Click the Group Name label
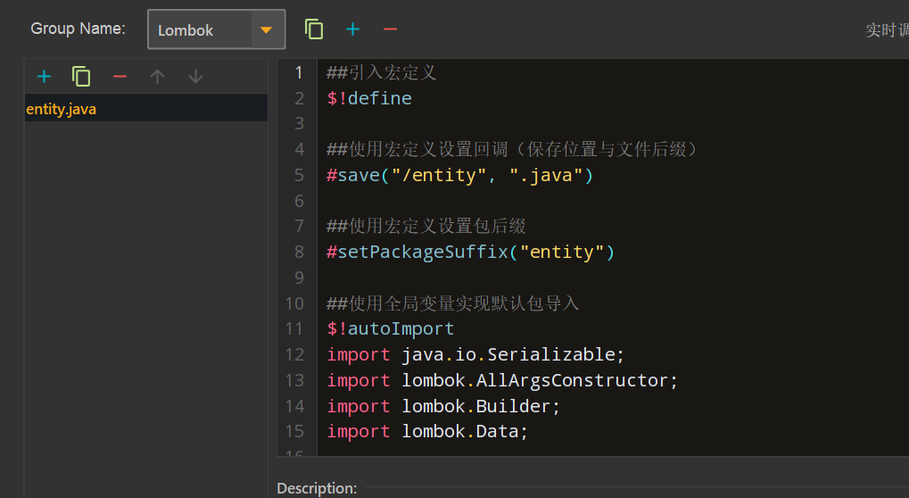Image resolution: width=909 pixels, height=498 pixels. [79, 29]
